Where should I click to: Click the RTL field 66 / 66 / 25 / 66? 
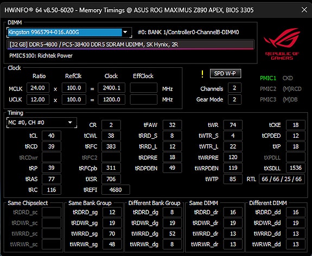tap(282, 179)
